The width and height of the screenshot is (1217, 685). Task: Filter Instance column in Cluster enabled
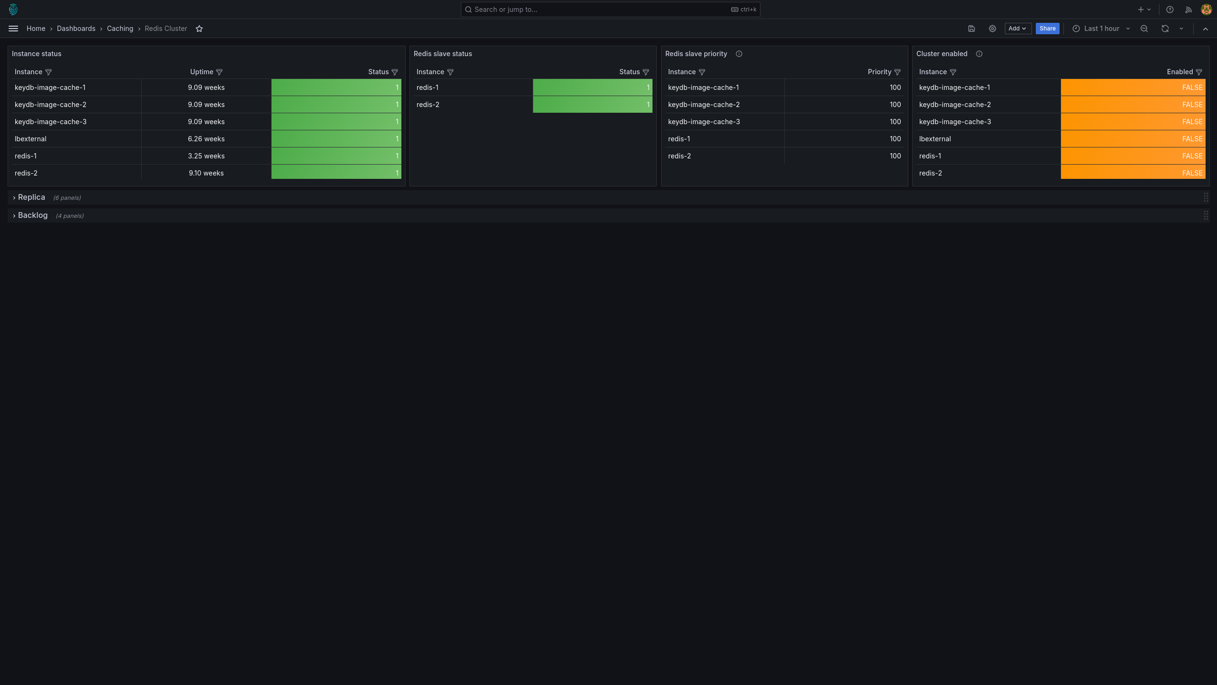click(953, 72)
